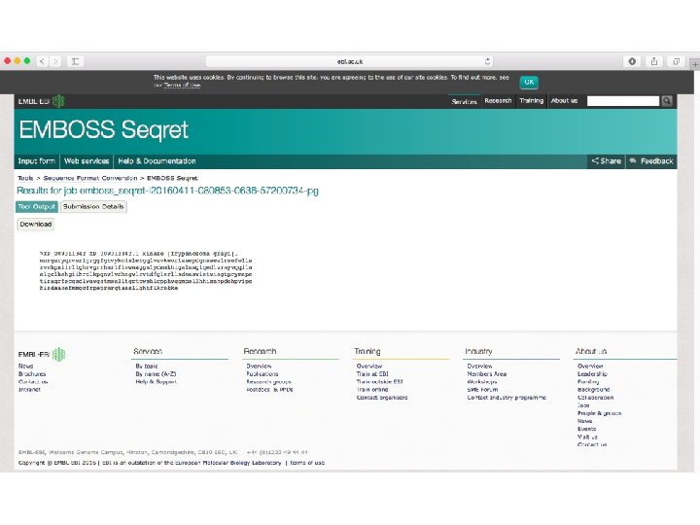
Task: Open the Training top menu
Action: click(531, 101)
